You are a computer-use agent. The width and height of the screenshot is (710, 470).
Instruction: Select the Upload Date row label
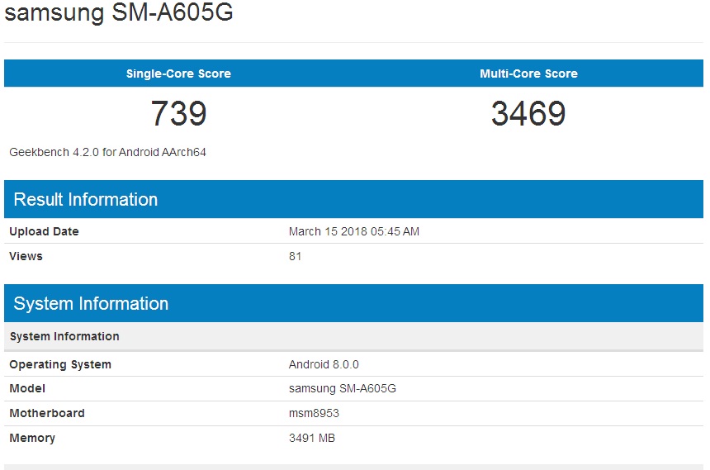(x=44, y=231)
